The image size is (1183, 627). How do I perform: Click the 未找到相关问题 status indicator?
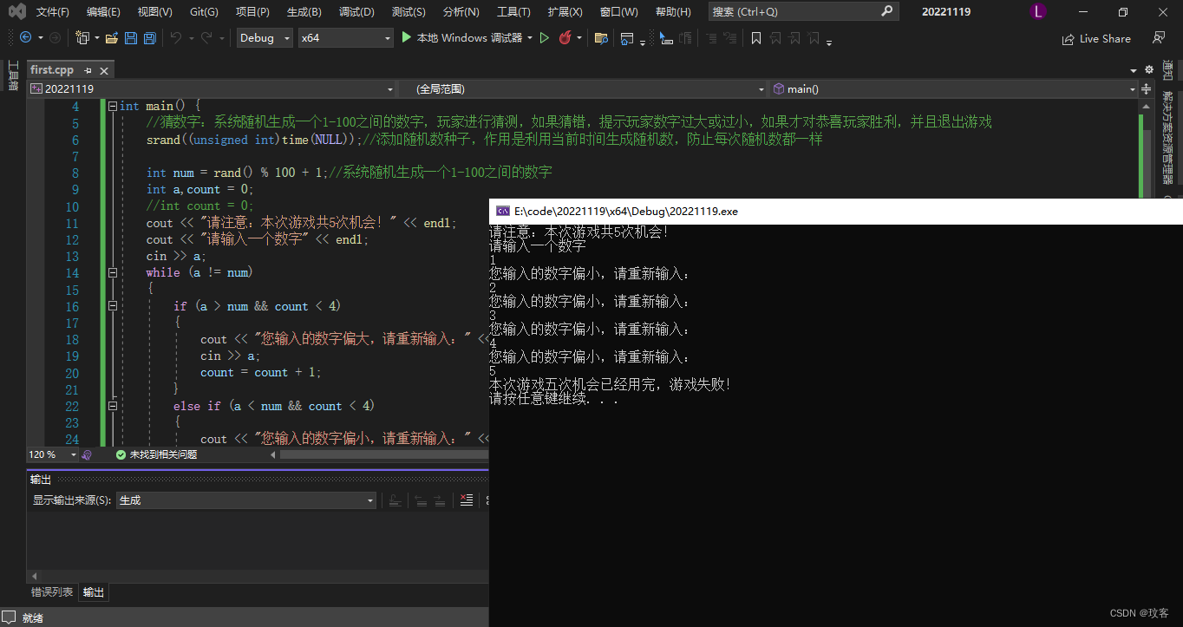coord(156,454)
